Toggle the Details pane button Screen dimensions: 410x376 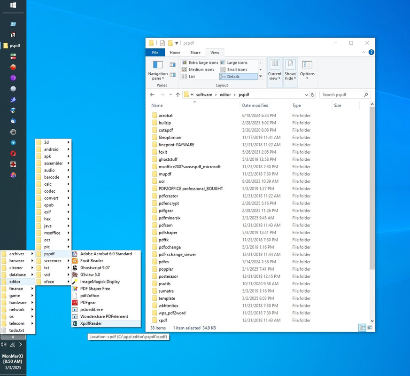(x=172, y=75)
